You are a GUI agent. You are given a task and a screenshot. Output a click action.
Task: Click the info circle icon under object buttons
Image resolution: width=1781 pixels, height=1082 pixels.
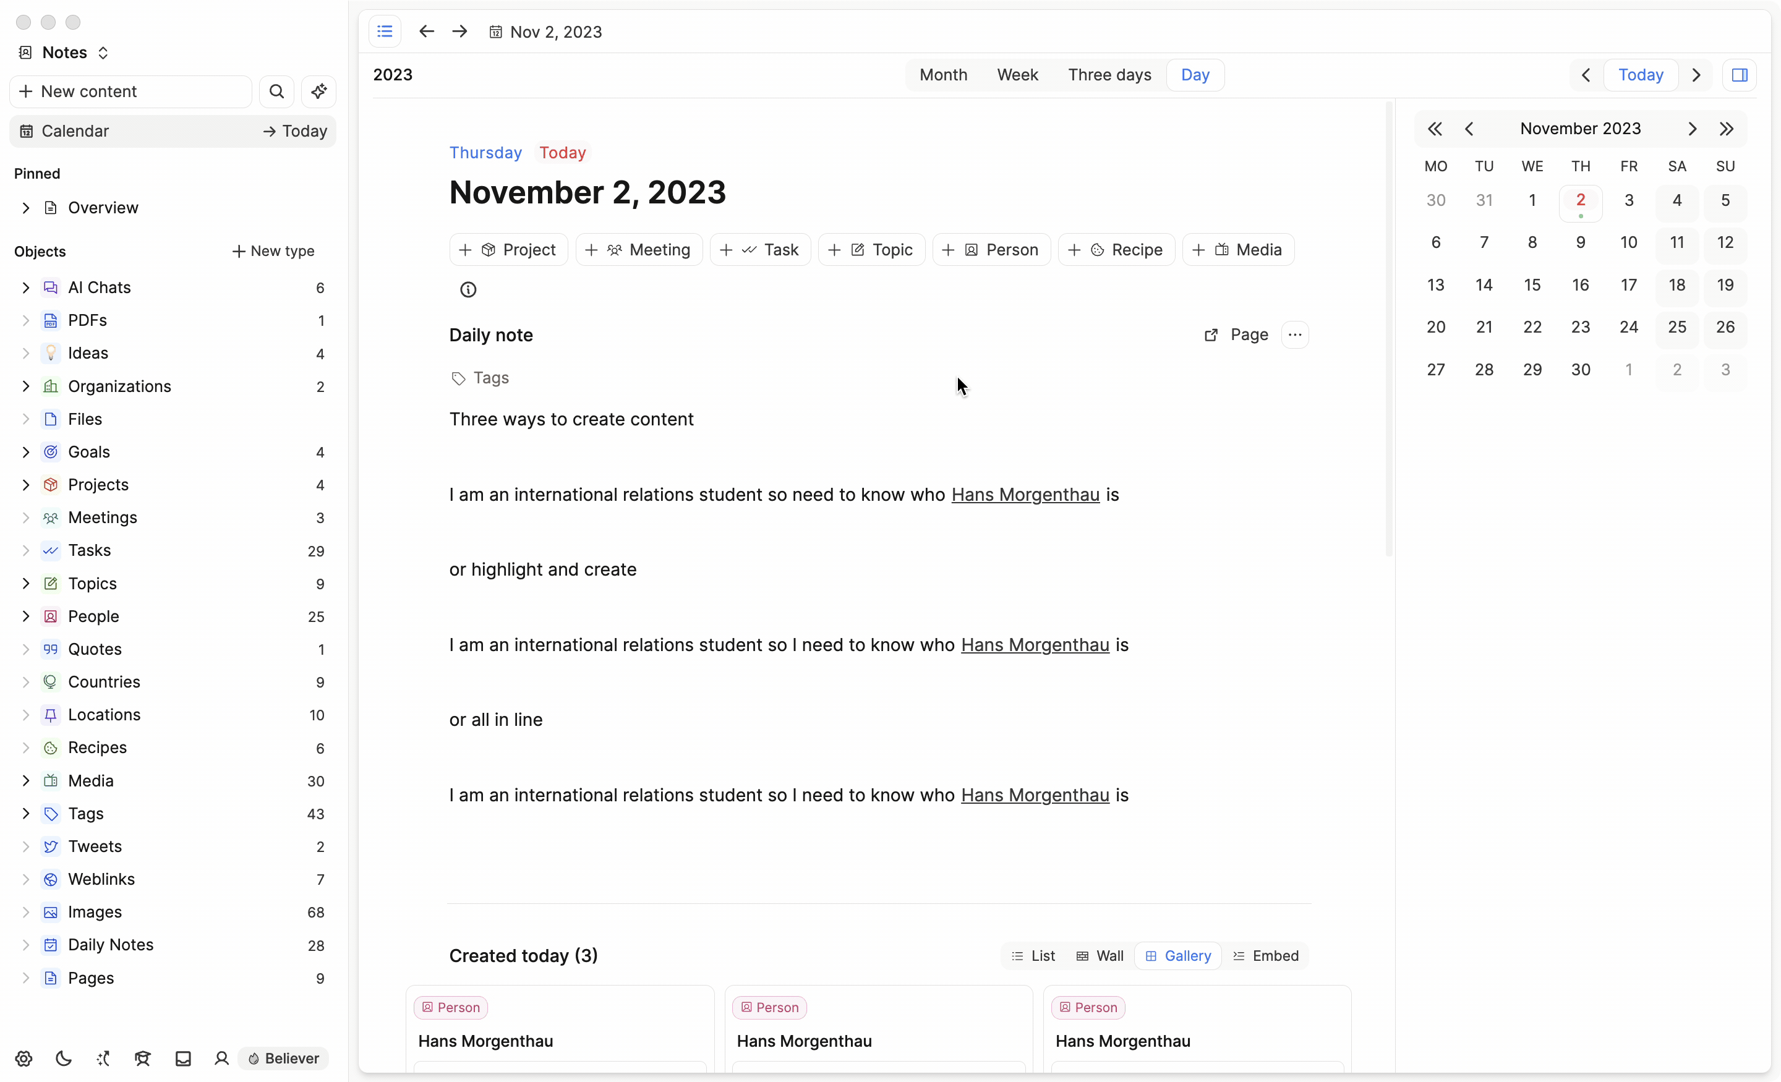pyautogui.click(x=468, y=290)
